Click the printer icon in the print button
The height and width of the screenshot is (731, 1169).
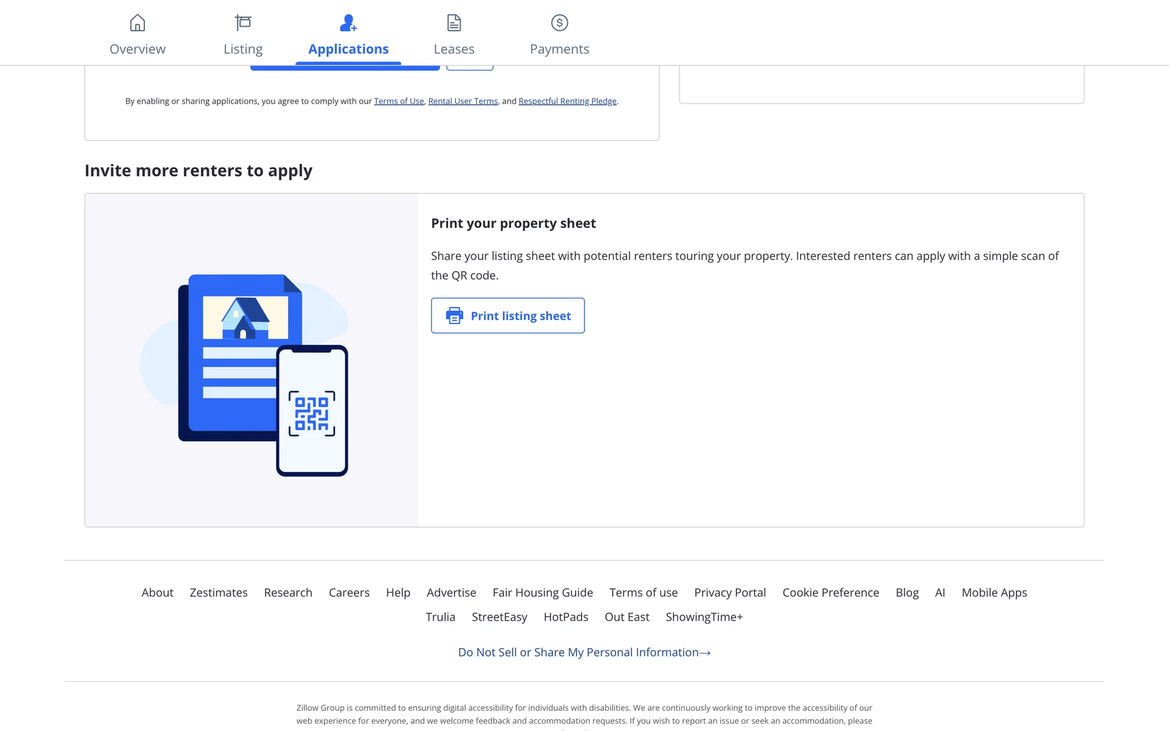click(454, 316)
